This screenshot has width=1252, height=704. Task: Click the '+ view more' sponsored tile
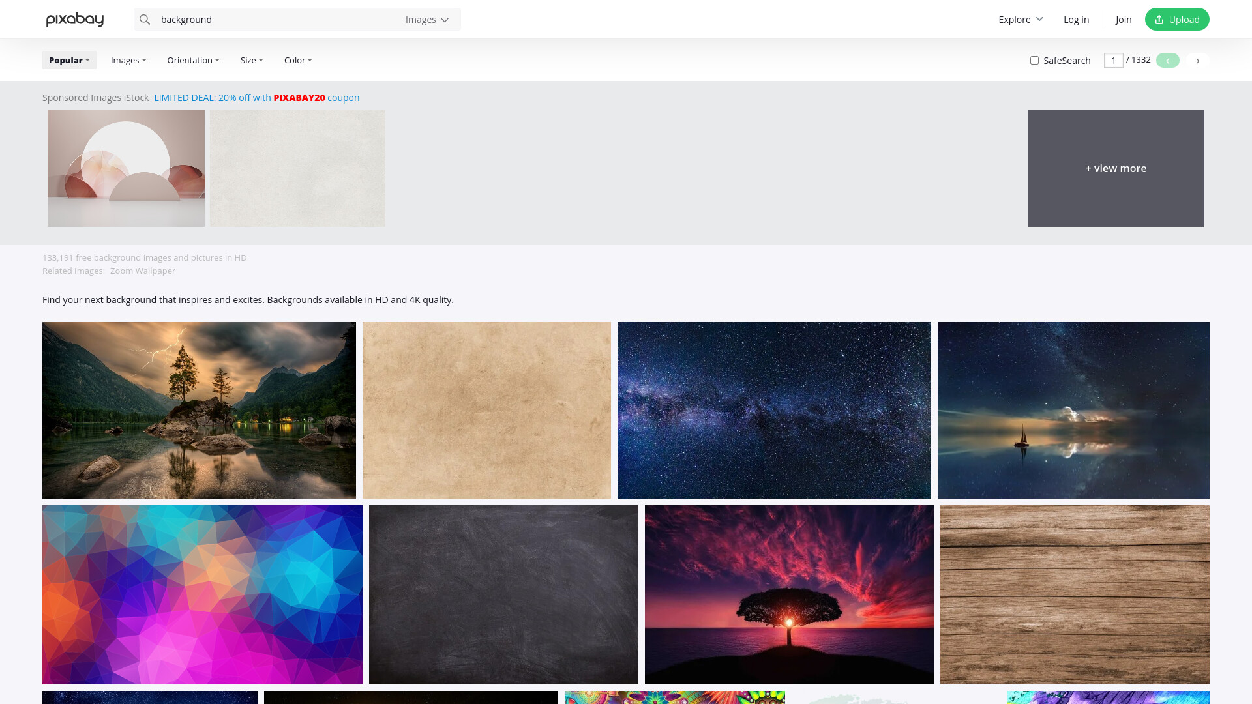tap(1116, 168)
